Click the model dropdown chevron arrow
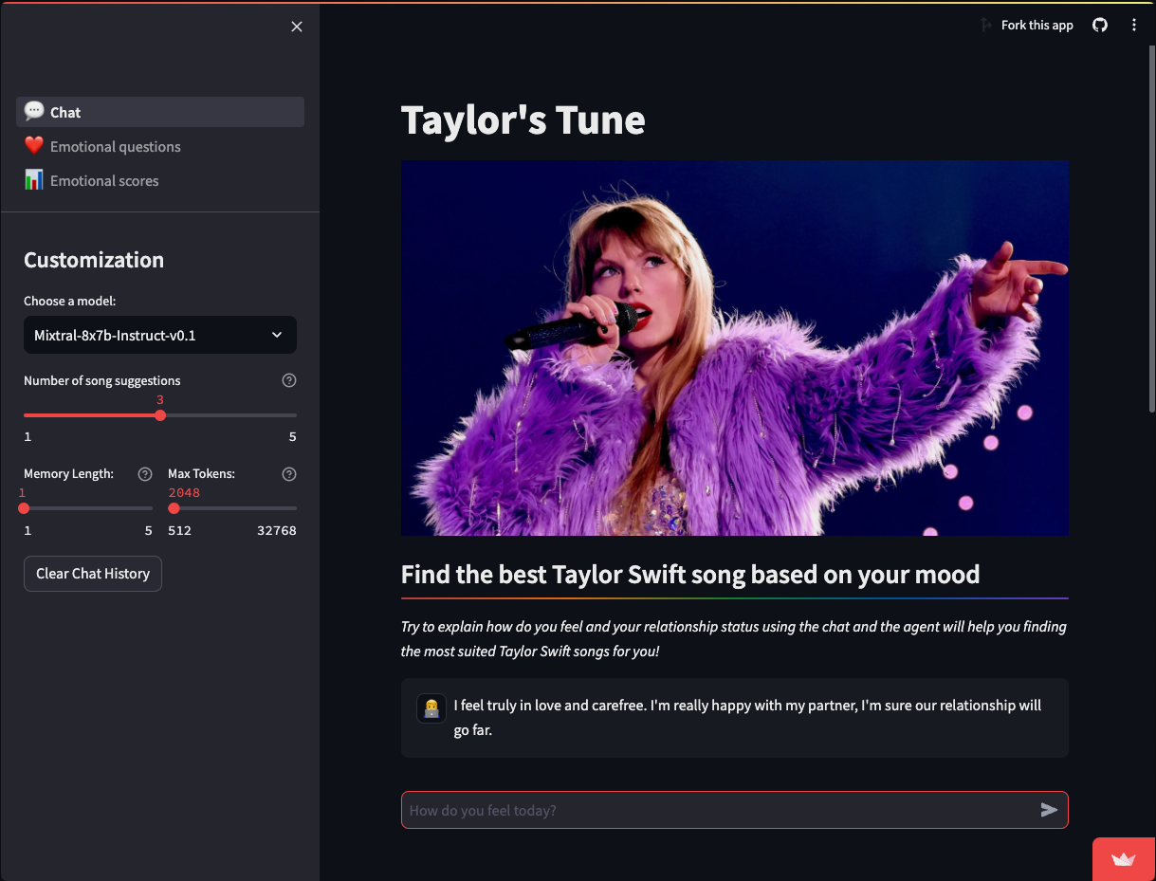 pos(277,335)
